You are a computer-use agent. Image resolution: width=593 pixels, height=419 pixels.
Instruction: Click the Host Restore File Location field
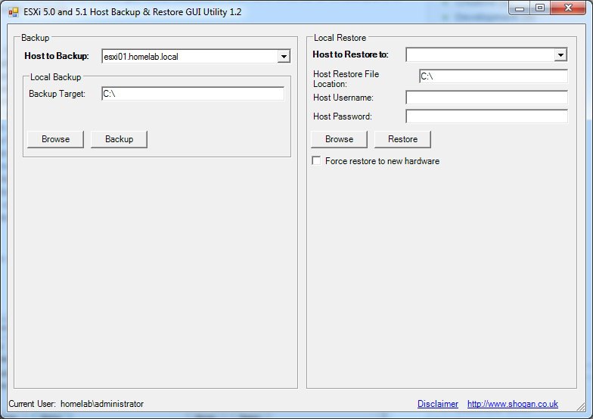click(x=493, y=76)
